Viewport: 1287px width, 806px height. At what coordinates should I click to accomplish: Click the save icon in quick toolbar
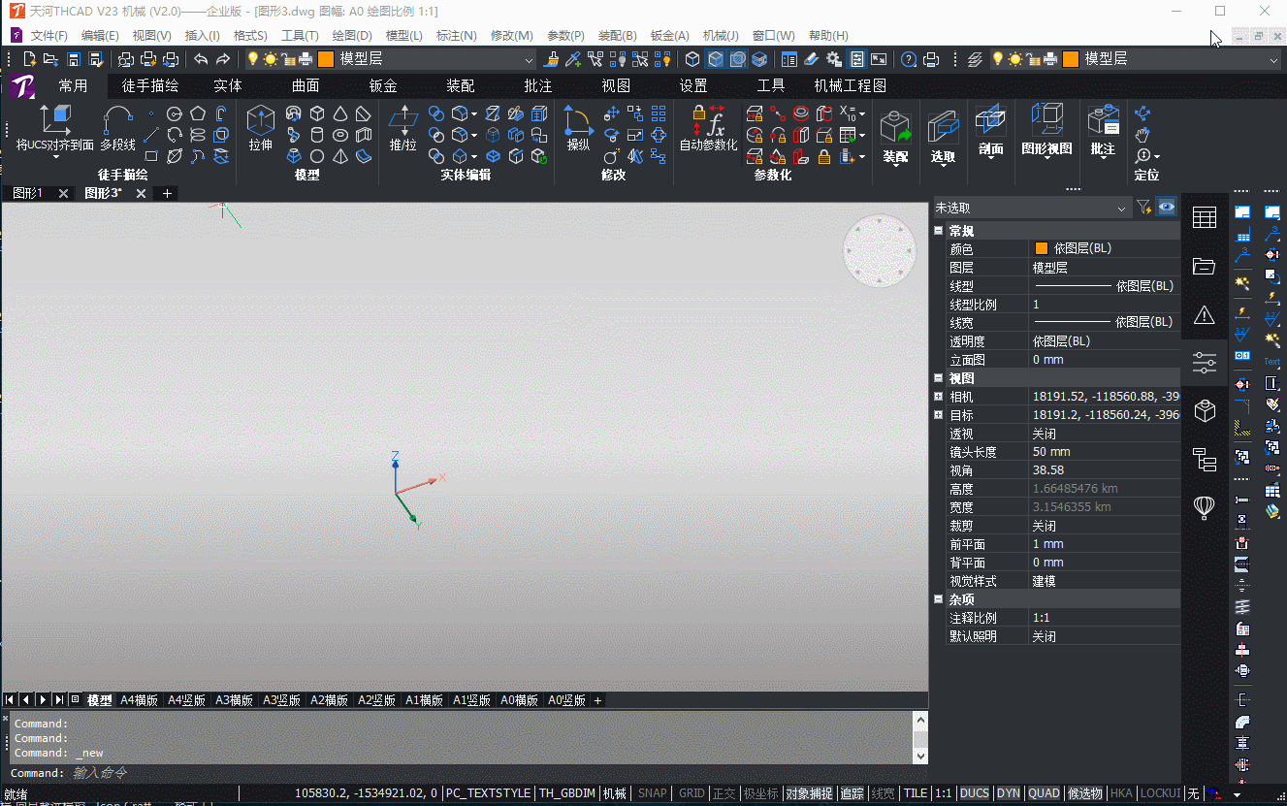point(73,59)
